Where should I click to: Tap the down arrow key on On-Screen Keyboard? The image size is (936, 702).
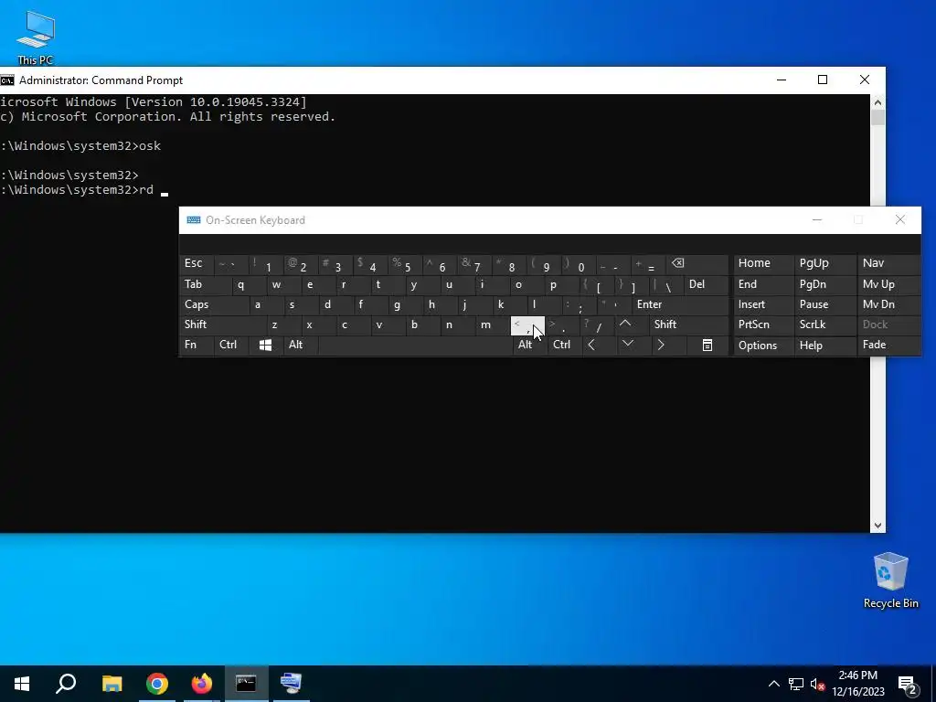pyautogui.click(x=627, y=345)
